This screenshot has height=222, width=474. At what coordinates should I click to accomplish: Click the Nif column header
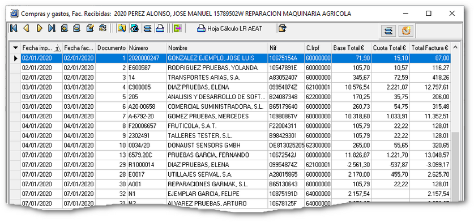click(286, 48)
